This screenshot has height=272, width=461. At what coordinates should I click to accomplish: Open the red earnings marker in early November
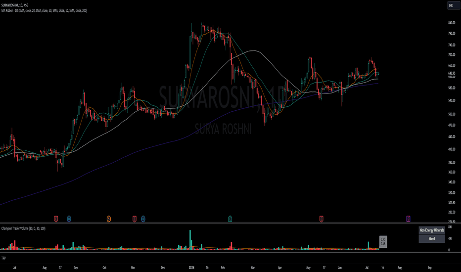pos(135,219)
